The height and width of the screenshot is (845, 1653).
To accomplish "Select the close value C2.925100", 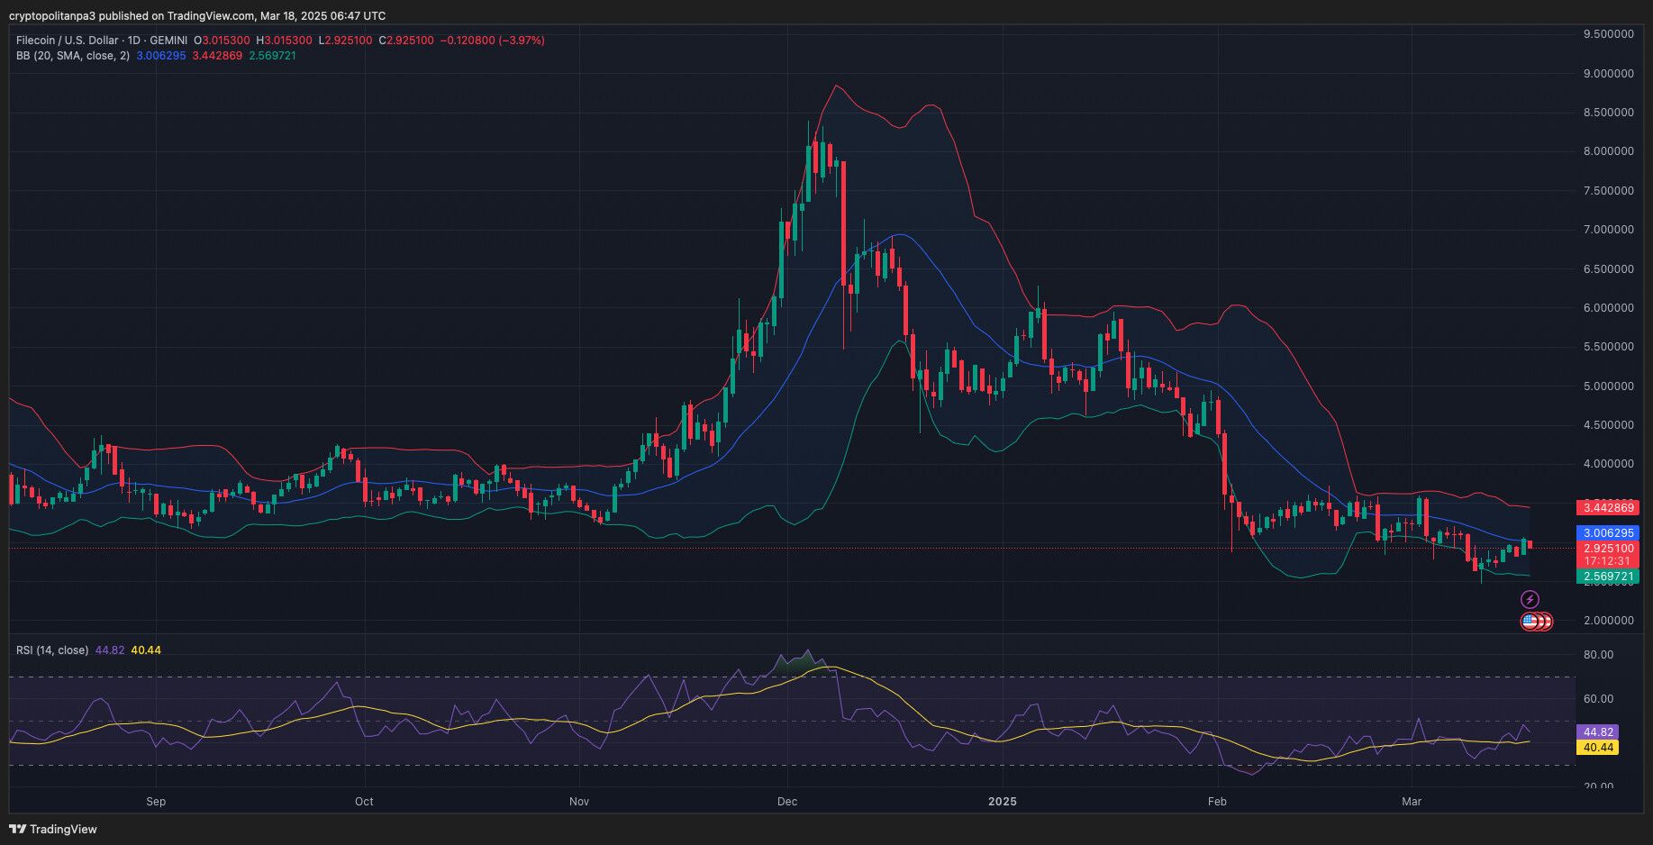I will tap(406, 41).
